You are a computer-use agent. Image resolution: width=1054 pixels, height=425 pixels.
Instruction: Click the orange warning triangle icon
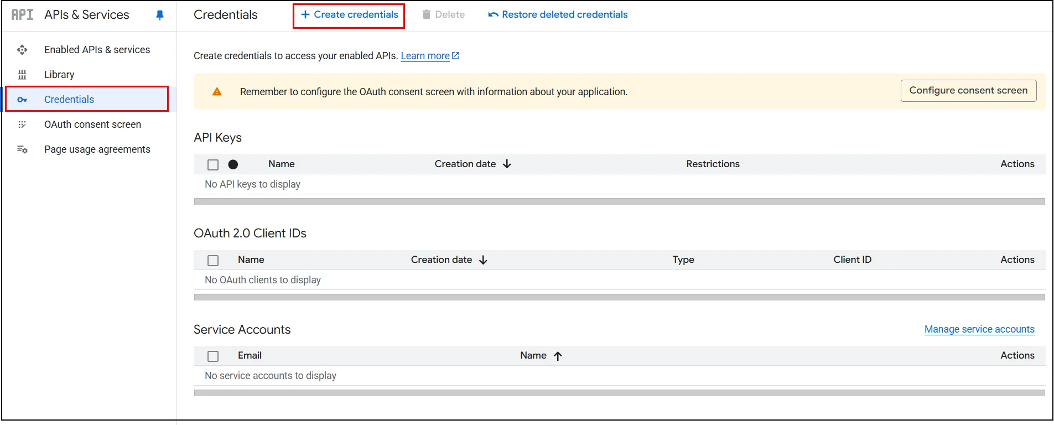217,91
